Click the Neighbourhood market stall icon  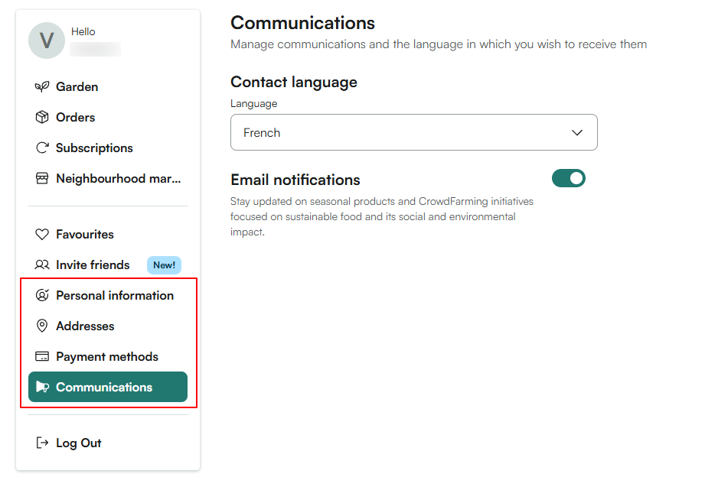pos(42,179)
